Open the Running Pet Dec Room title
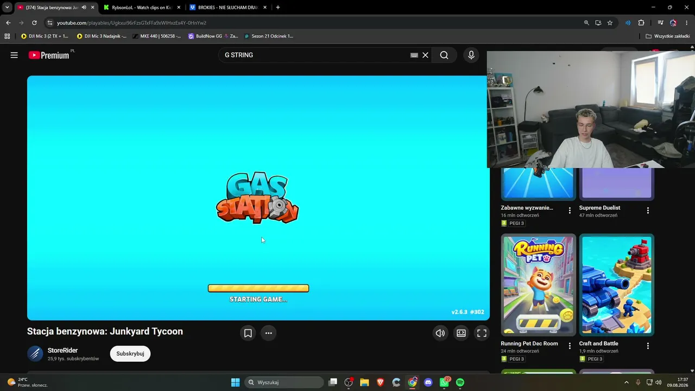 click(529, 343)
